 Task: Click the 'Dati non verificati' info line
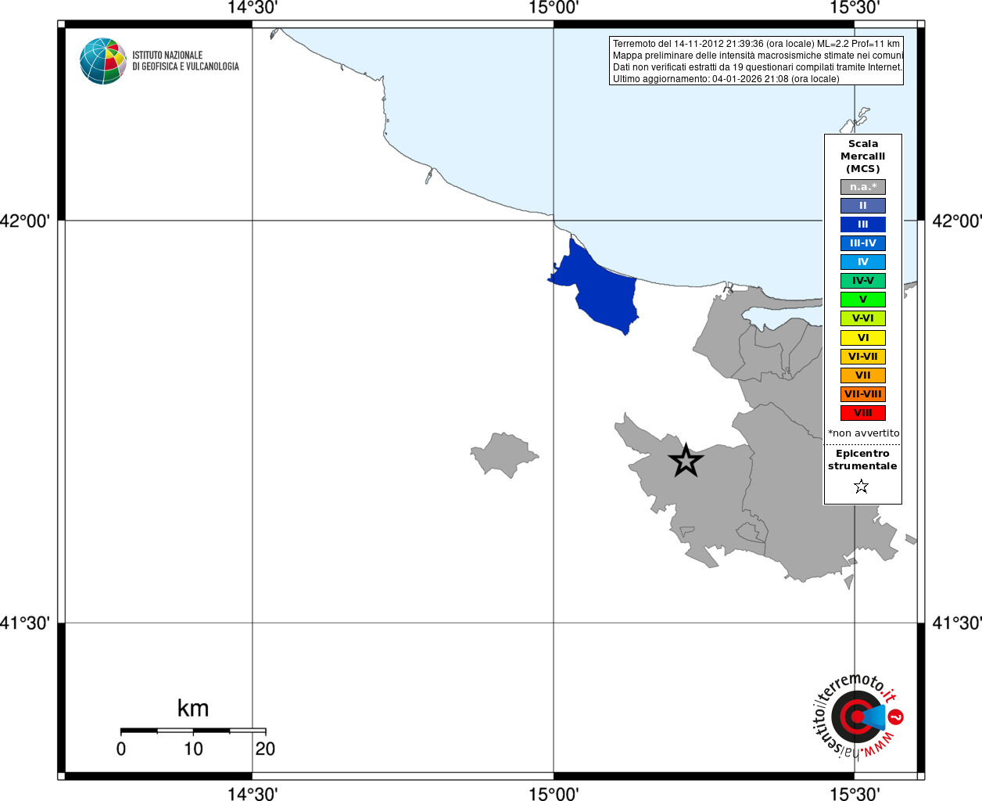tap(758, 67)
